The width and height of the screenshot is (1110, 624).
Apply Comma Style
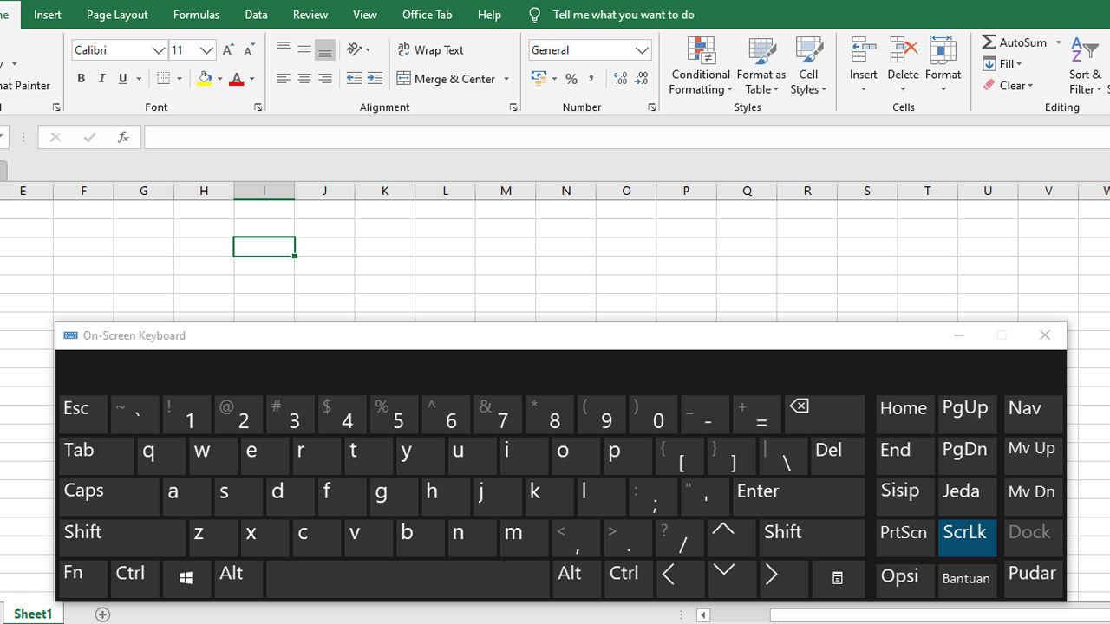click(591, 79)
